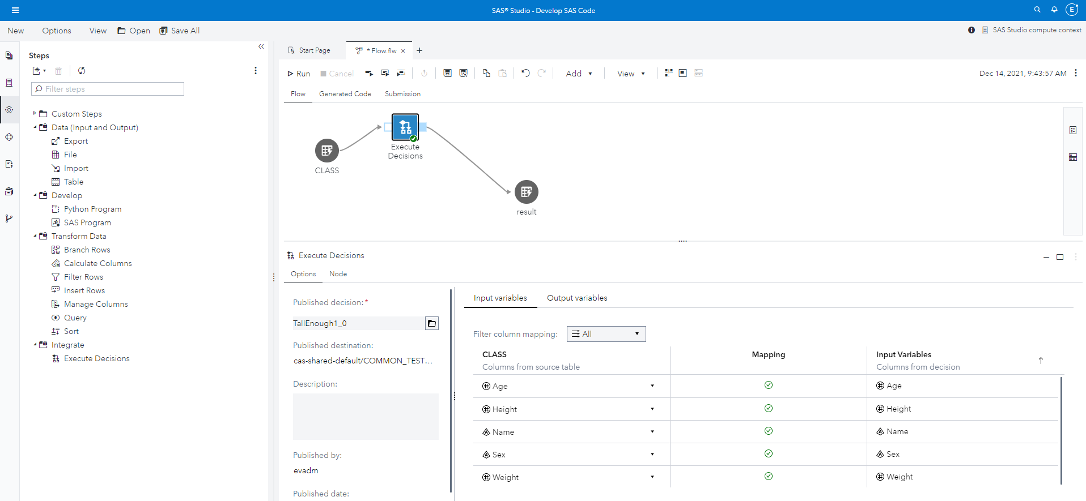
Task: Expand the Custom Steps folder
Action: pyautogui.click(x=35, y=114)
